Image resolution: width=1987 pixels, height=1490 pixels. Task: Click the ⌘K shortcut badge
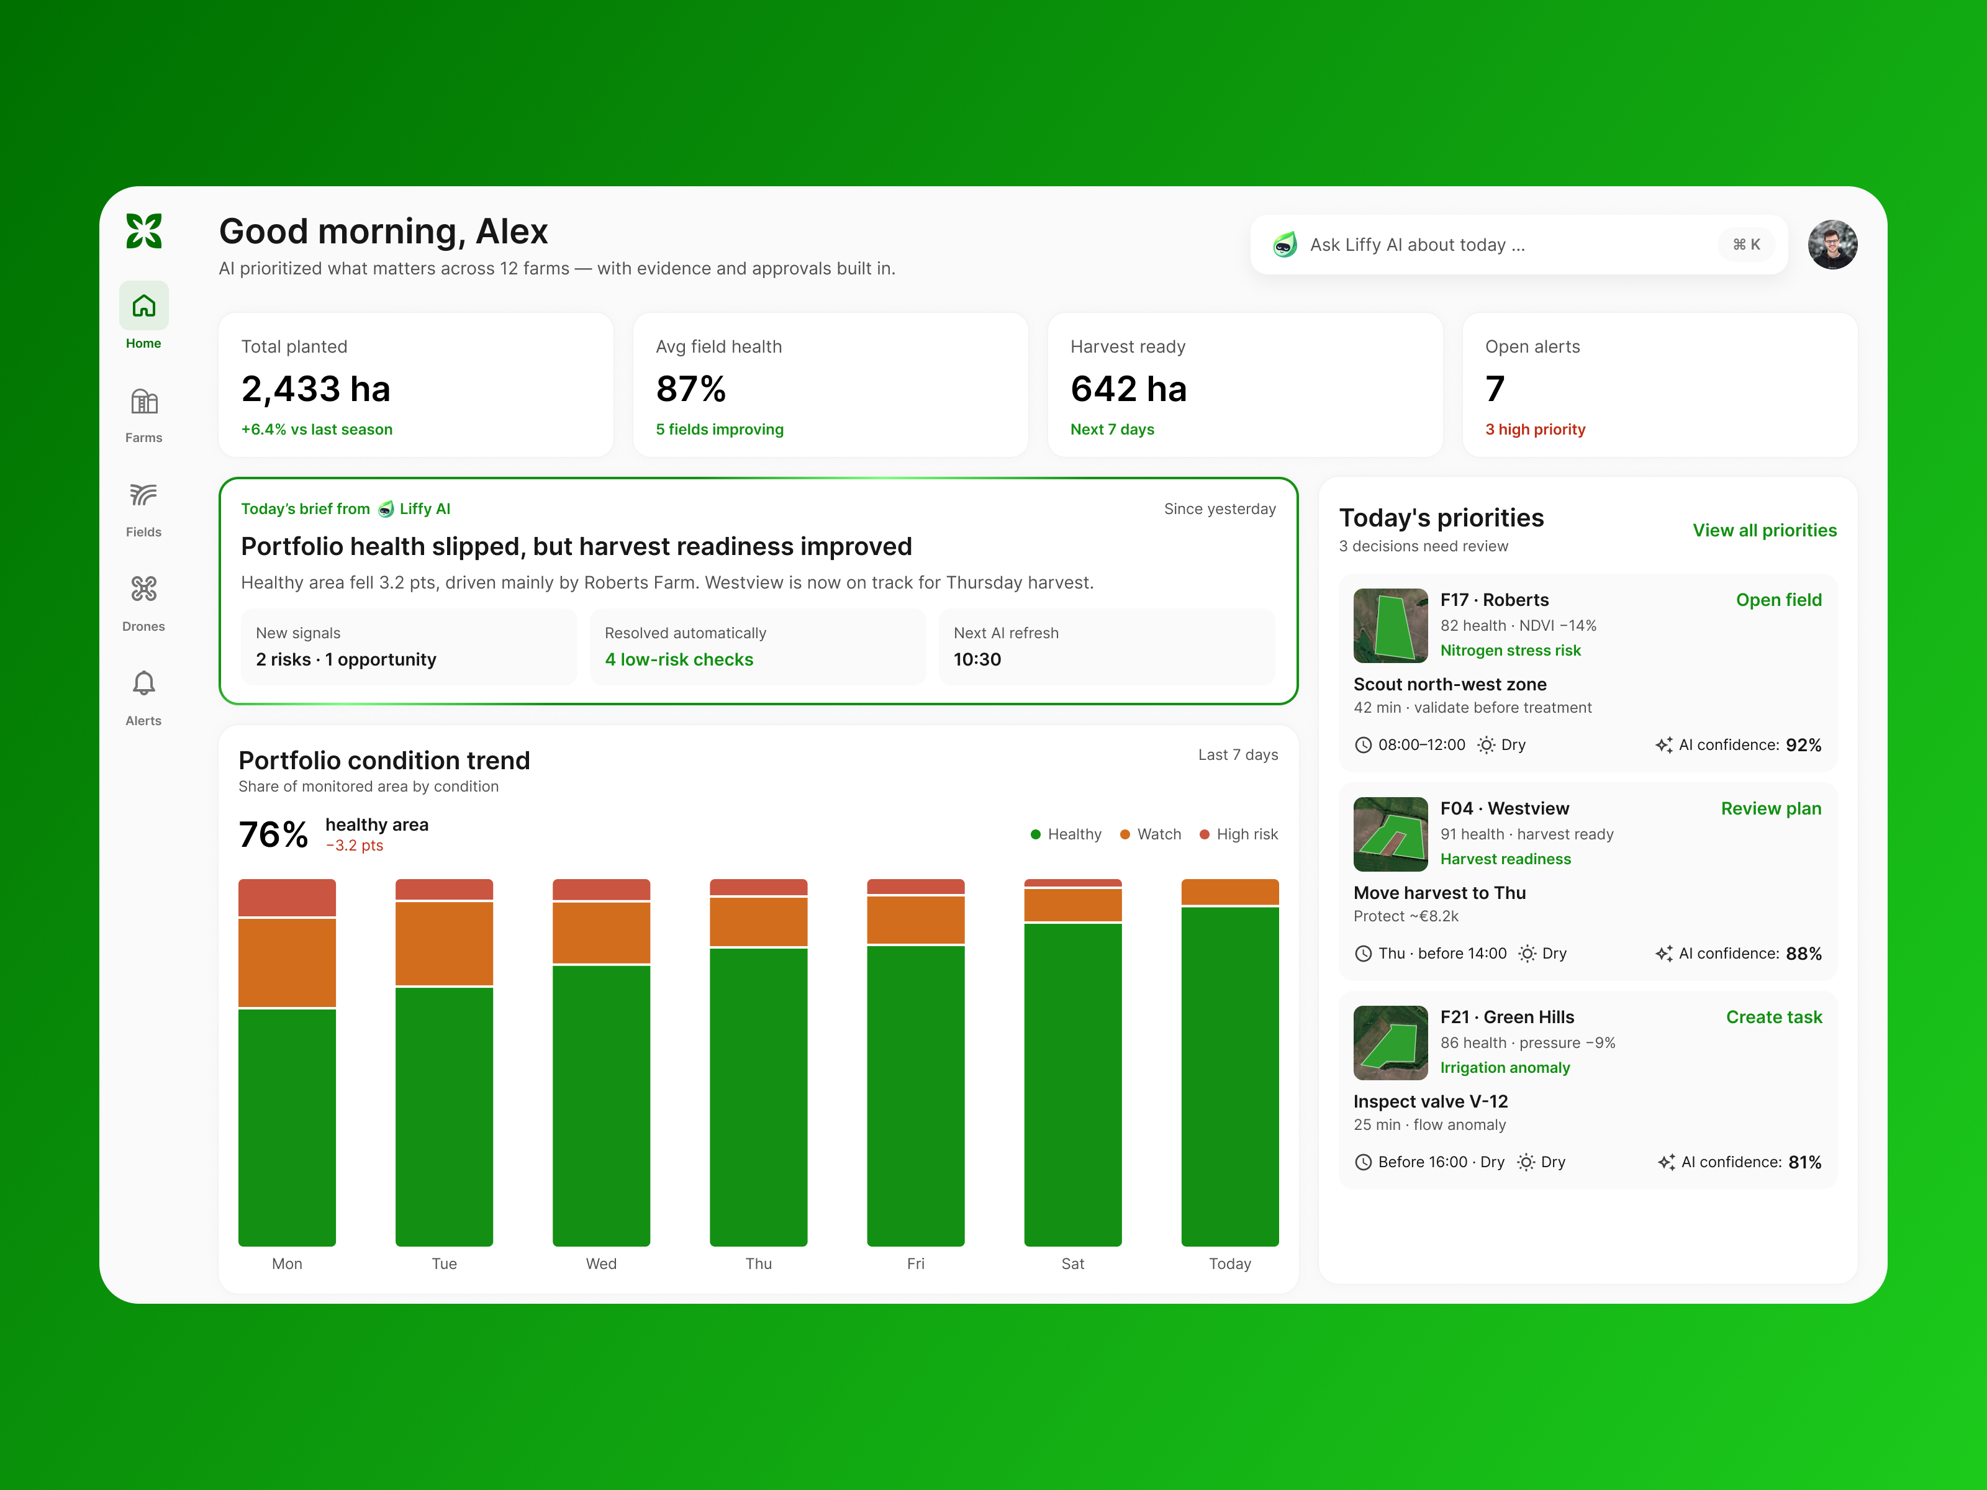tap(1746, 244)
